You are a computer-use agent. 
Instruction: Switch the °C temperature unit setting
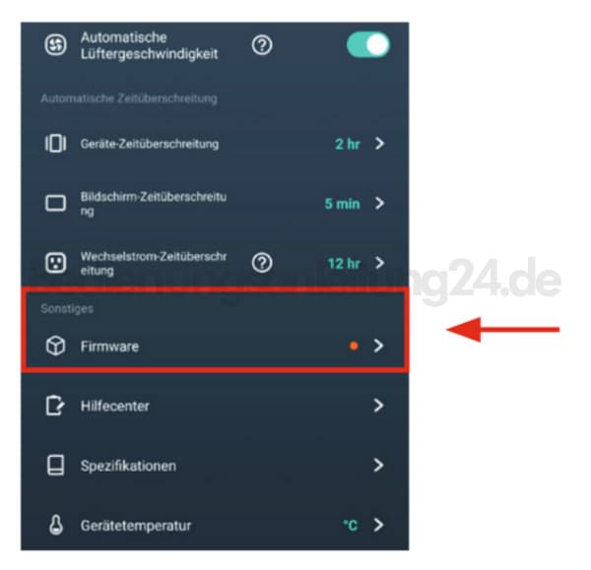coord(350,525)
